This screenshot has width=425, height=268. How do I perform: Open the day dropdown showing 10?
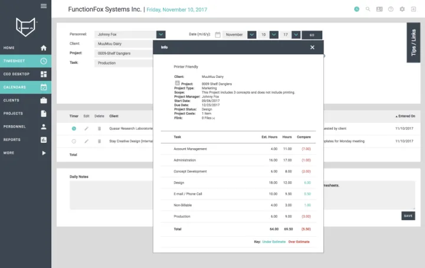click(x=273, y=35)
